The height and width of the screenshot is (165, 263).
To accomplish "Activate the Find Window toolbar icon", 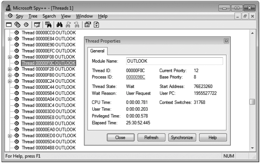I will click(x=48, y=25).
